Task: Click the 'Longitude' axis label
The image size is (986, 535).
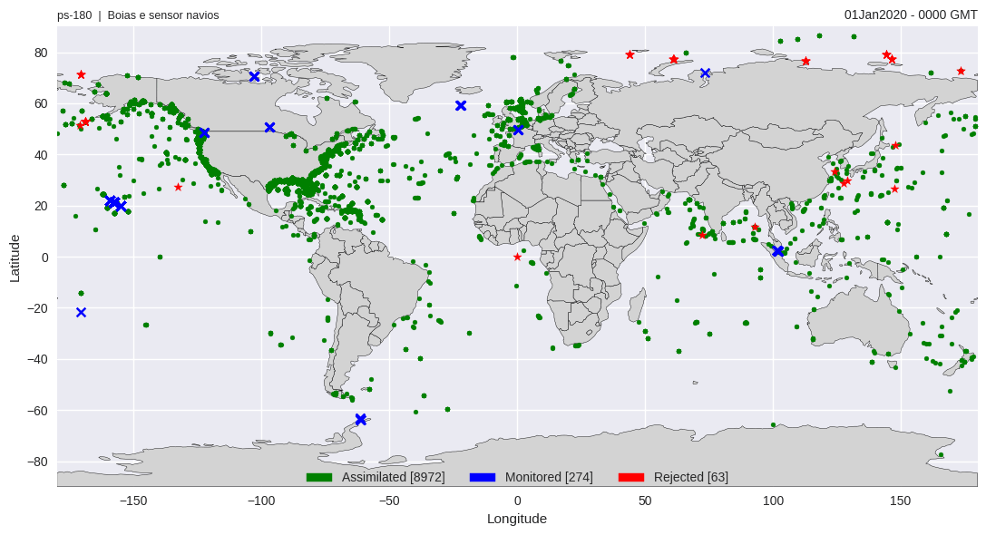Action: (517, 519)
